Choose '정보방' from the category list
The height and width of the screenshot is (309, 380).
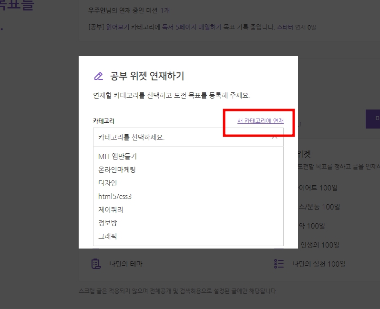click(108, 223)
